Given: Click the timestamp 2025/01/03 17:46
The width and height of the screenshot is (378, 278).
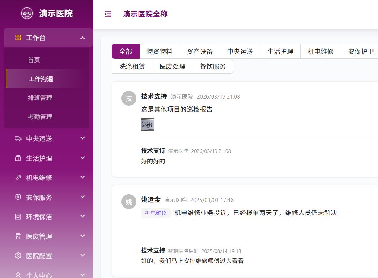Looking at the screenshot, I should (x=212, y=200).
